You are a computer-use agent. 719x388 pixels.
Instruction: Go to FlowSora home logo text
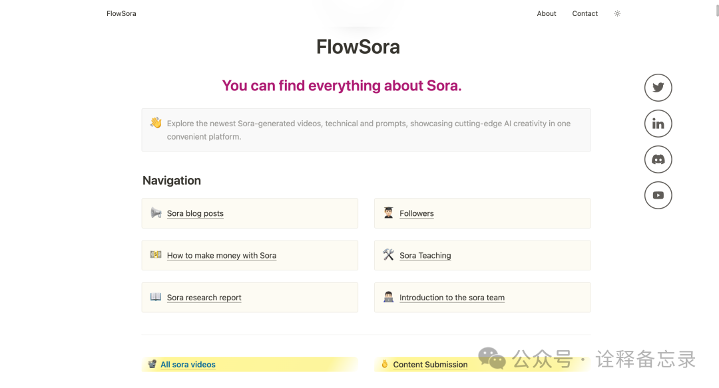(x=121, y=13)
